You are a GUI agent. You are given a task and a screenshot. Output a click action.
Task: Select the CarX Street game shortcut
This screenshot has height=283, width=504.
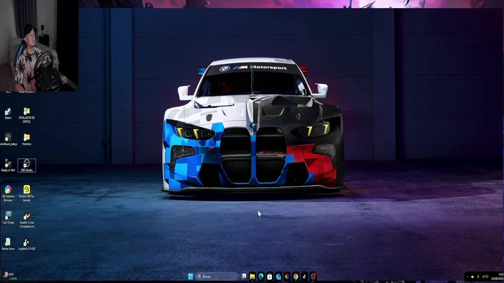(8, 218)
